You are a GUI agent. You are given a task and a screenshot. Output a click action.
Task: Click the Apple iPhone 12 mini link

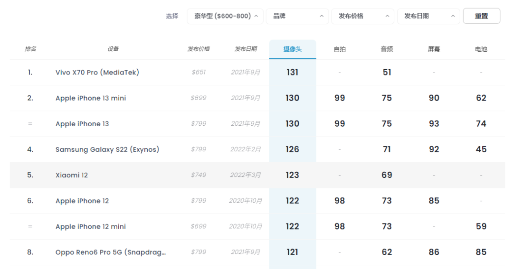coord(91,226)
